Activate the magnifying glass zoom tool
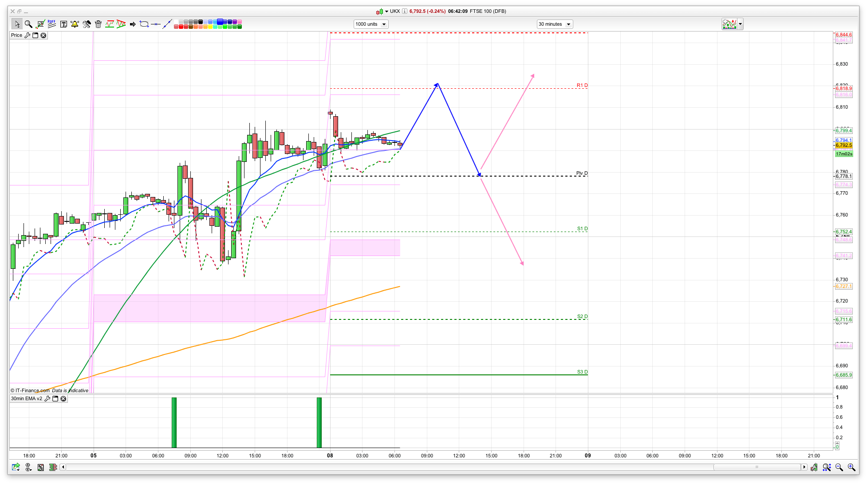 click(28, 24)
